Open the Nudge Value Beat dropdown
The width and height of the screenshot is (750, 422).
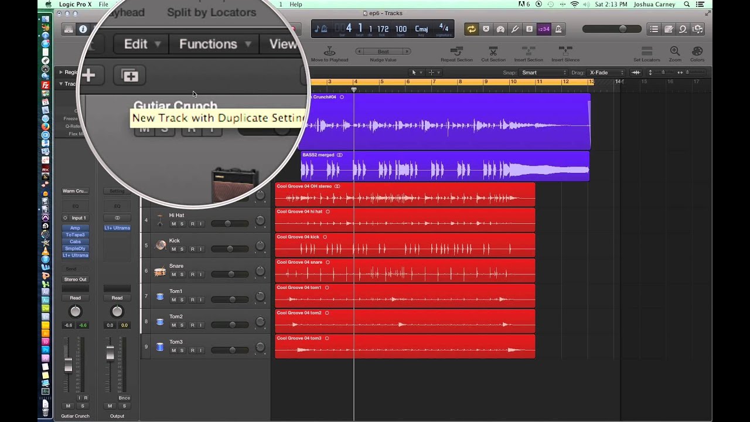[x=383, y=52]
